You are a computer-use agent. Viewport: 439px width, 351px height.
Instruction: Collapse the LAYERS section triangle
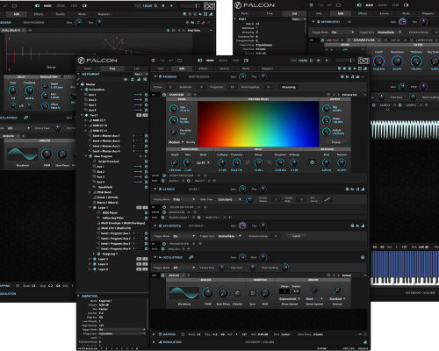[155, 190]
